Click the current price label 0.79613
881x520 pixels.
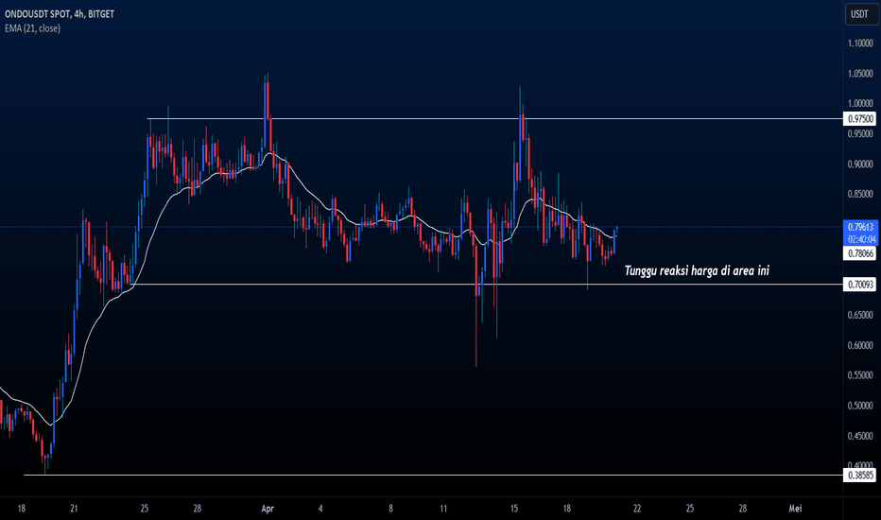pos(860,227)
